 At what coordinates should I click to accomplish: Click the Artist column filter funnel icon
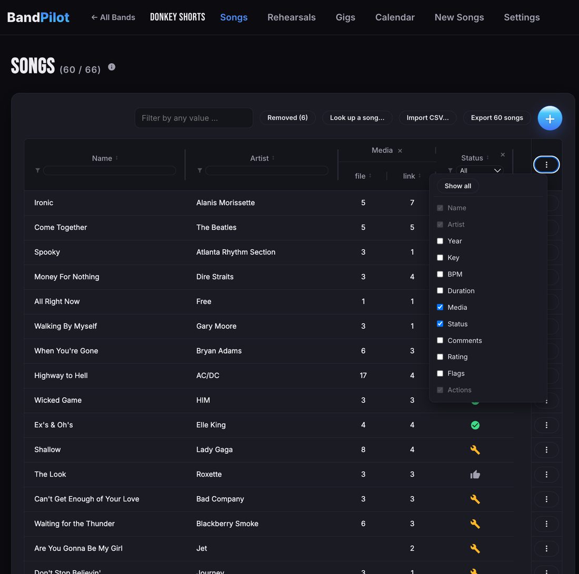pyautogui.click(x=200, y=170)
